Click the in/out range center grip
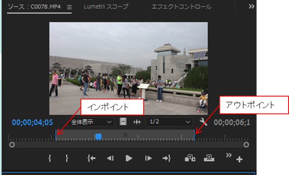Viewport: 289px width, 175px height. pos(125,135)
